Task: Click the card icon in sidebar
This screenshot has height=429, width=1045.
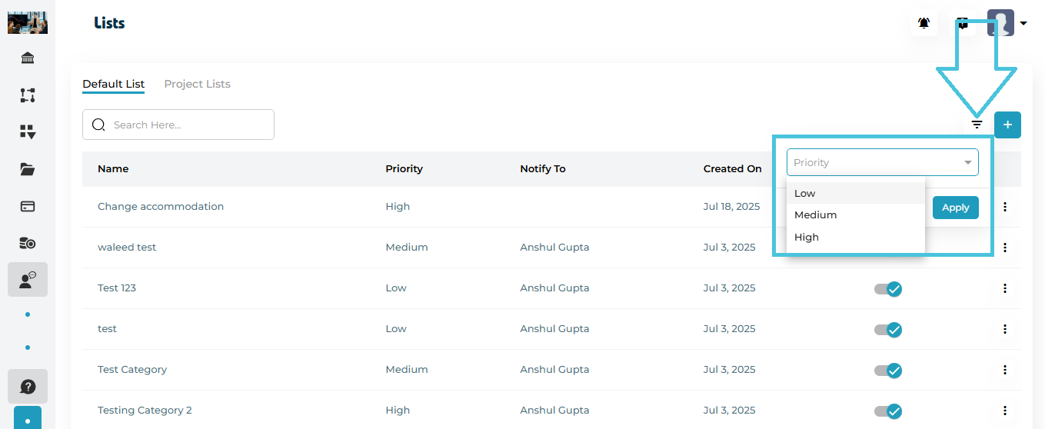Action: point(28,206)
